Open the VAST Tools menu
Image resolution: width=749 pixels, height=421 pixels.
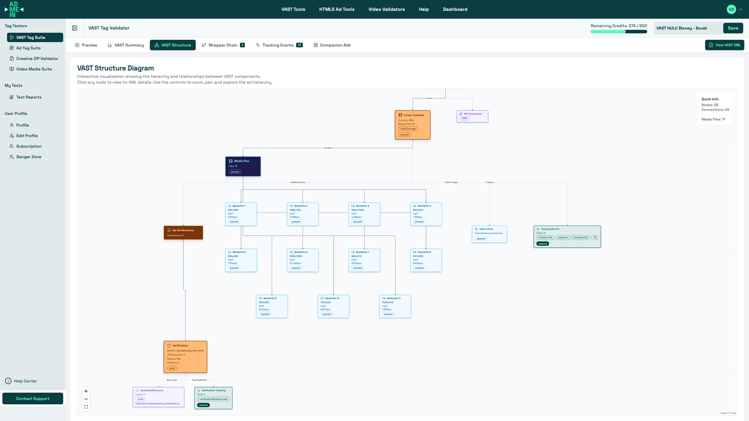tap(293, 9)
